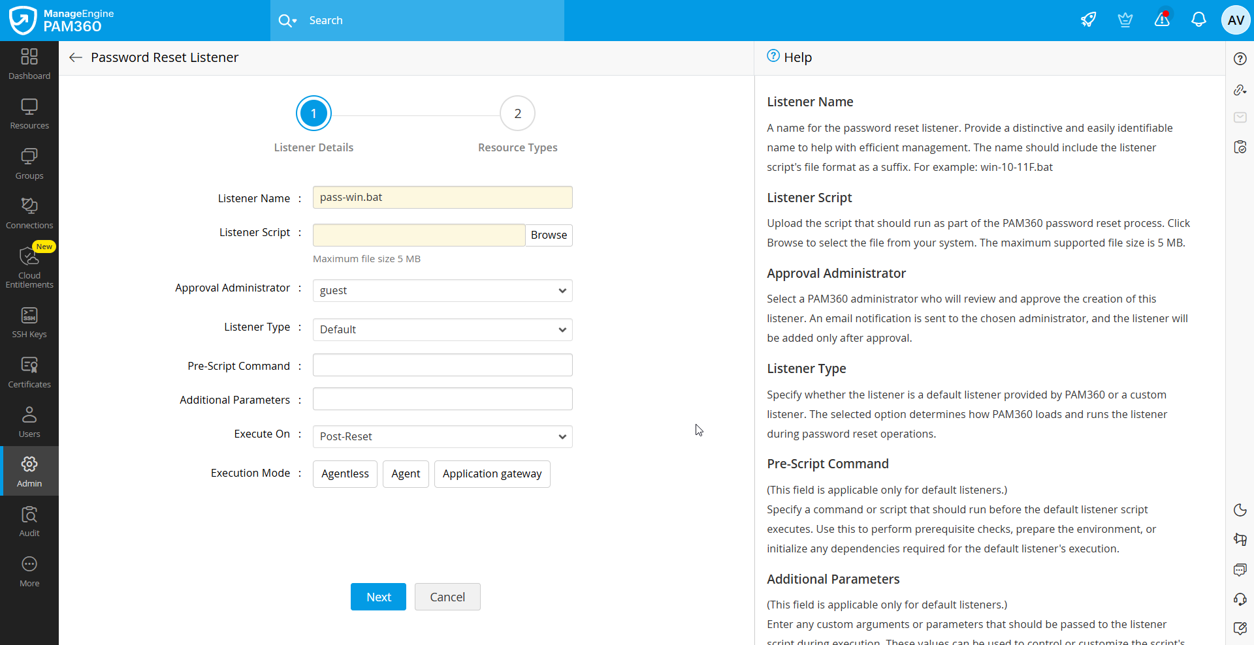Select Agent execution mode
Viewport: 1254px width, 645px height.
click(406, 474)
